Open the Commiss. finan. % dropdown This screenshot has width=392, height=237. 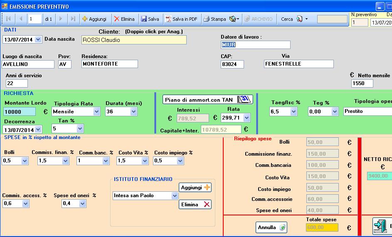click(x=66, y=161)
